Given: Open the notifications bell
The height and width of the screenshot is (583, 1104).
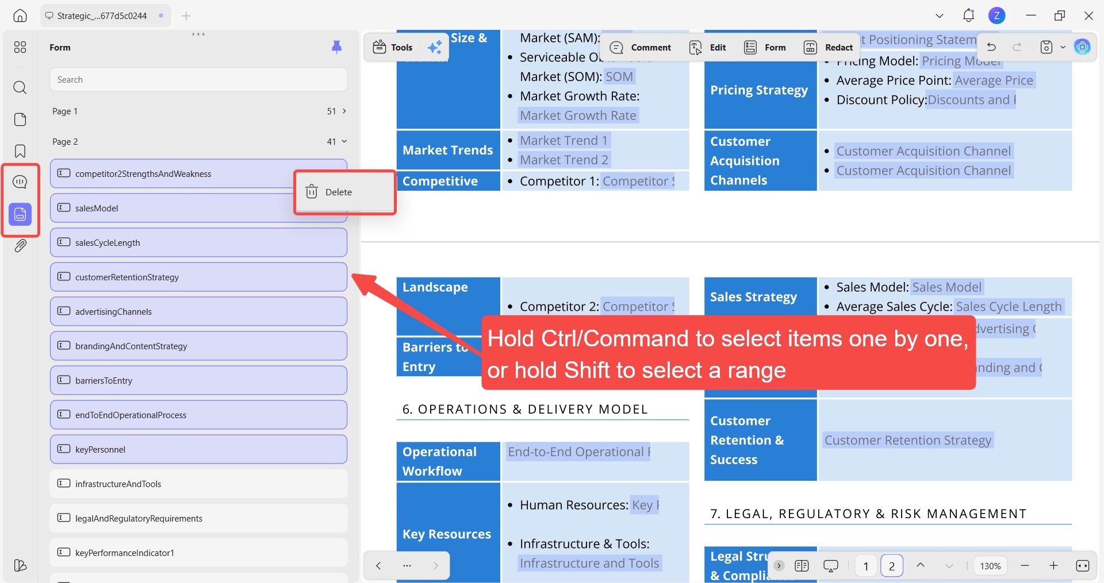Looking at the screenshot, I should tap(969, 16).
